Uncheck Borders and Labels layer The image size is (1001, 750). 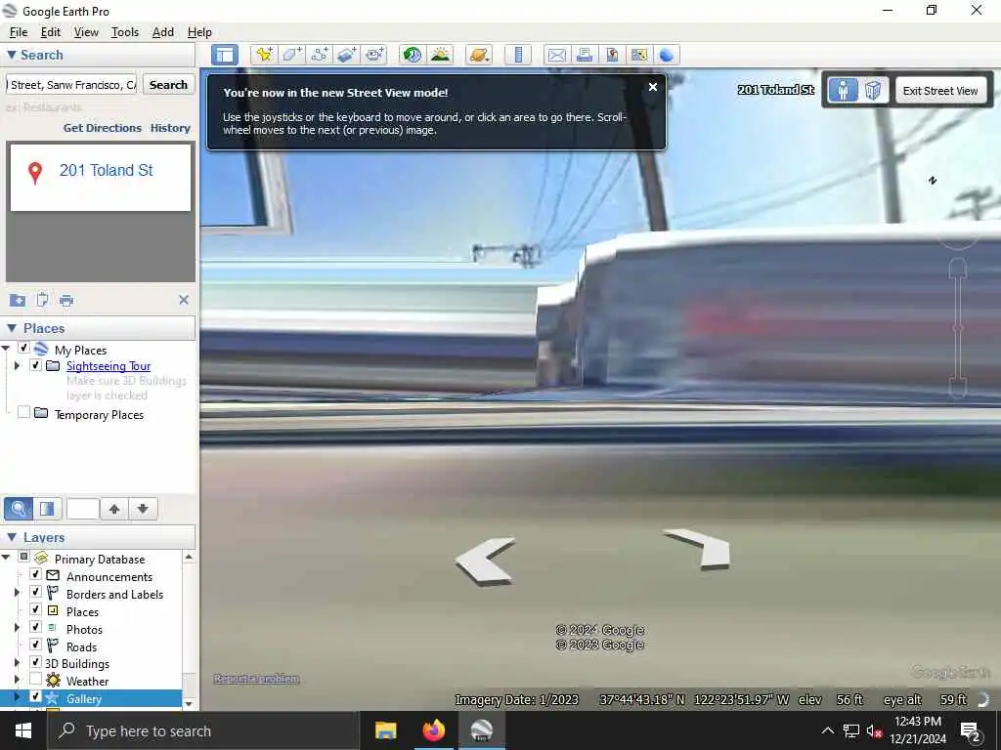pos(36,593)
